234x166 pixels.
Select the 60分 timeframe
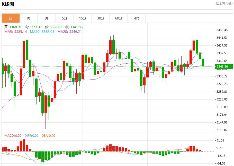tap(119, 18)
